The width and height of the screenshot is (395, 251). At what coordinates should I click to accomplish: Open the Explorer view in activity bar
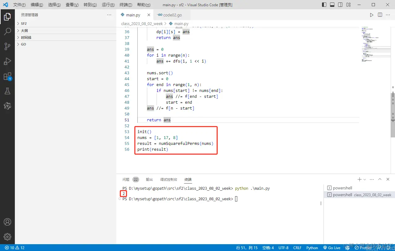pyautogui.click(x=7, y=17)
